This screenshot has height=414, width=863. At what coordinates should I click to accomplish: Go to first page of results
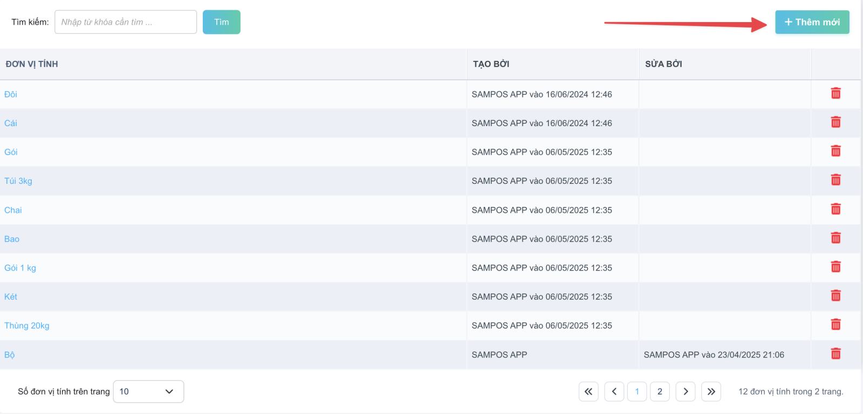coord(588,391)
